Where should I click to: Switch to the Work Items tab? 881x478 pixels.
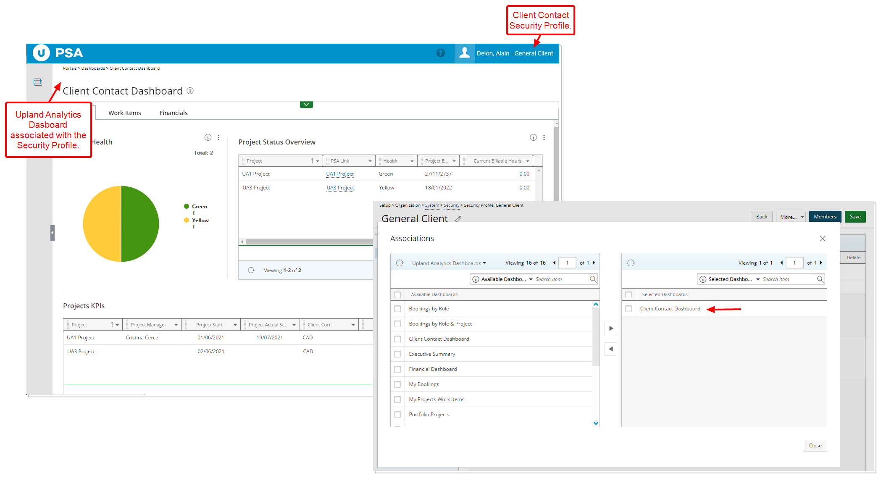click(x=124, y=113)
